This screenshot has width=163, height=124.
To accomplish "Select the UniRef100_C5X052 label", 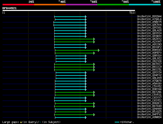I will [149, 87].
